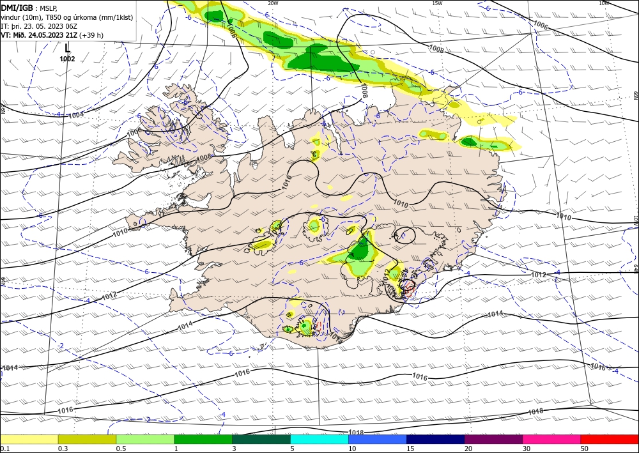Click the purple 20 mm legend swatch

click(493, 439)
